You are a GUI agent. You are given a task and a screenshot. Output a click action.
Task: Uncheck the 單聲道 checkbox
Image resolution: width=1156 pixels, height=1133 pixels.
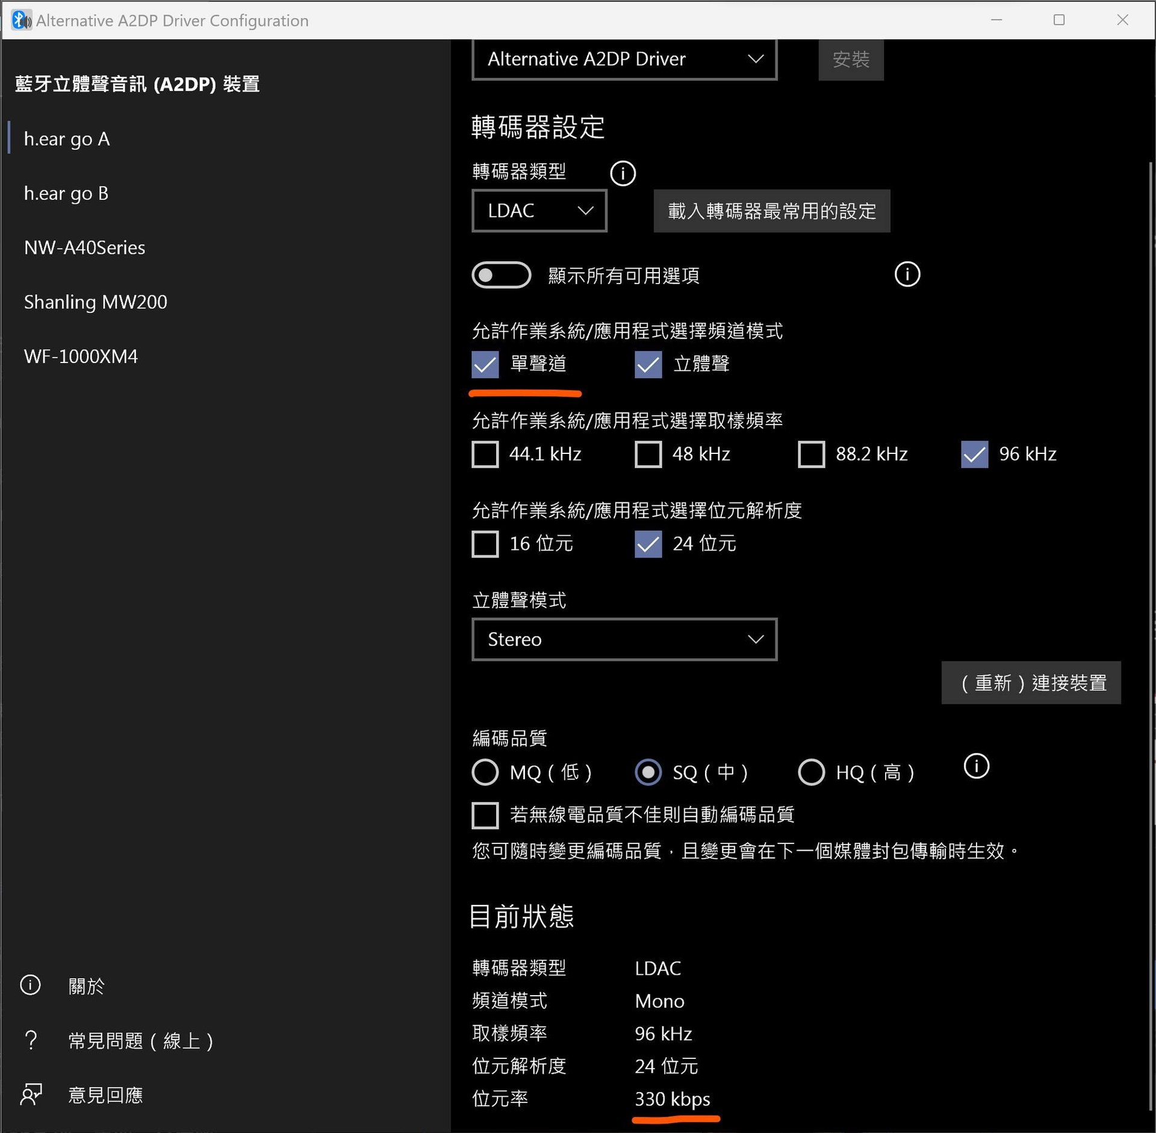[x=485, y=364]
